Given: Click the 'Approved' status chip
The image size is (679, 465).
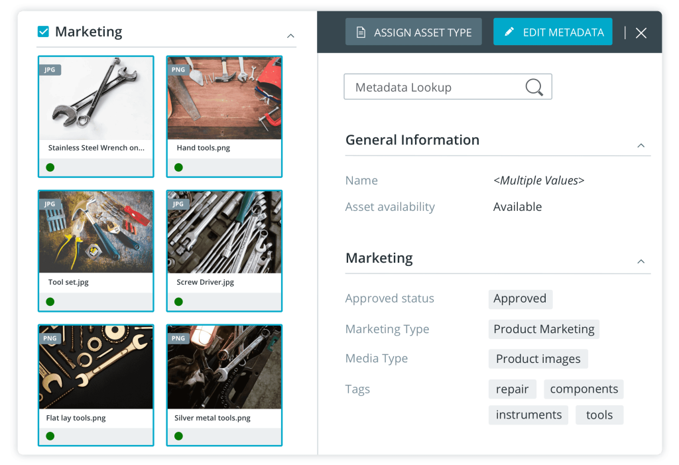Looking at the screenshot, I should [x=520, y=299].
